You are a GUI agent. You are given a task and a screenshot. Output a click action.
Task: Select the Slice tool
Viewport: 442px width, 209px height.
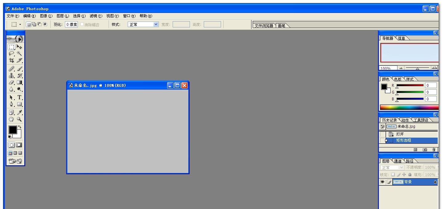19,60
